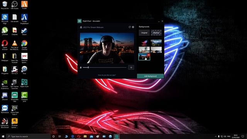Select the orange FiveM desktop shortcut
Image resolution: width=247 pixels, height=139 pixels.
(24, 5)
